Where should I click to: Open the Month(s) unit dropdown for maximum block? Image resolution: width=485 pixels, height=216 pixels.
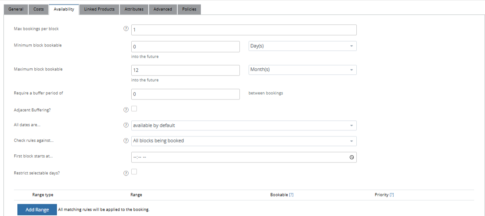pos(302,70)
